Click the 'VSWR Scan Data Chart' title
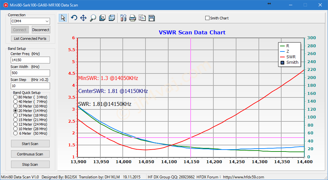328x180 pixels. click(x=192, y=33)
